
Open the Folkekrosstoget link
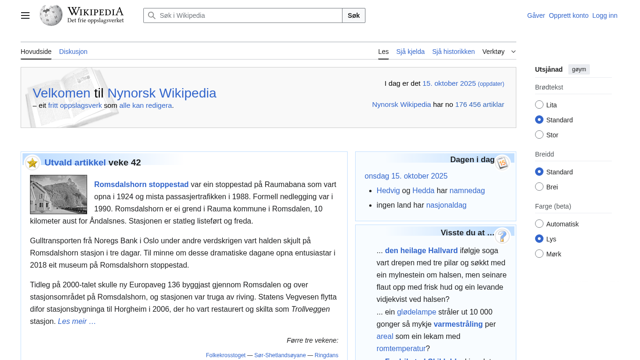pos(226,355)
